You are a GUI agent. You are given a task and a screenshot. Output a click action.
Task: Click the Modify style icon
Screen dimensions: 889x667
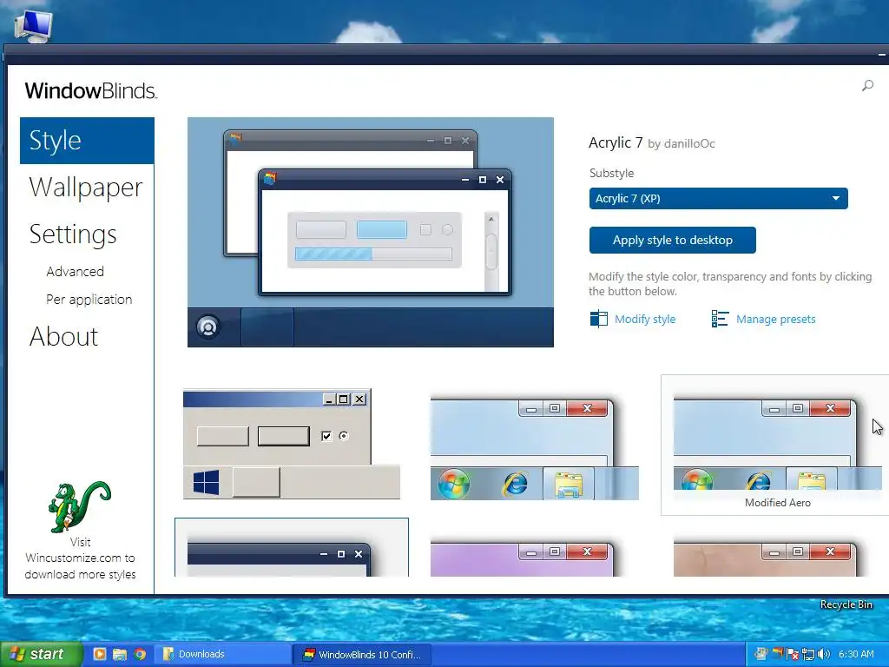(599, 319)
